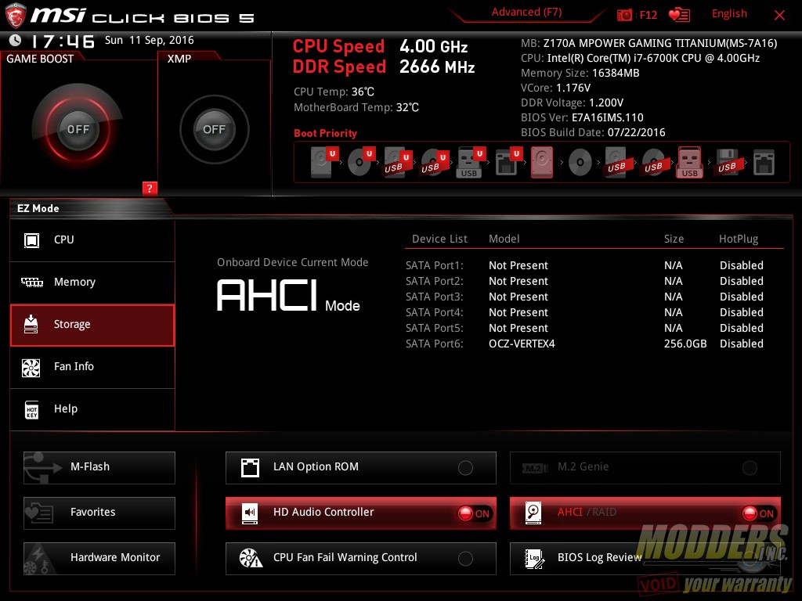Click the SATA Port3 label
Screen dimensions: 802x601
(x=434, y=297)
